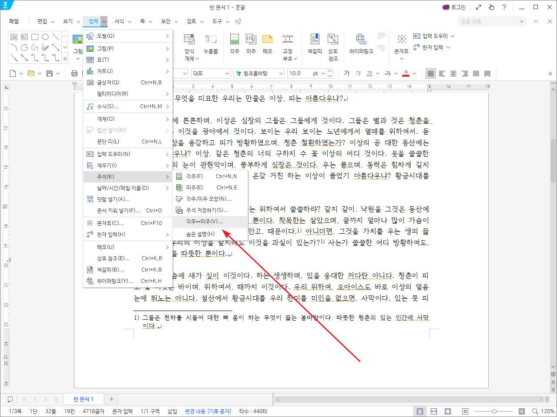The image size is (557, 417).
Task: Toggle underline 가 formatting
Action: pos(369,73)
